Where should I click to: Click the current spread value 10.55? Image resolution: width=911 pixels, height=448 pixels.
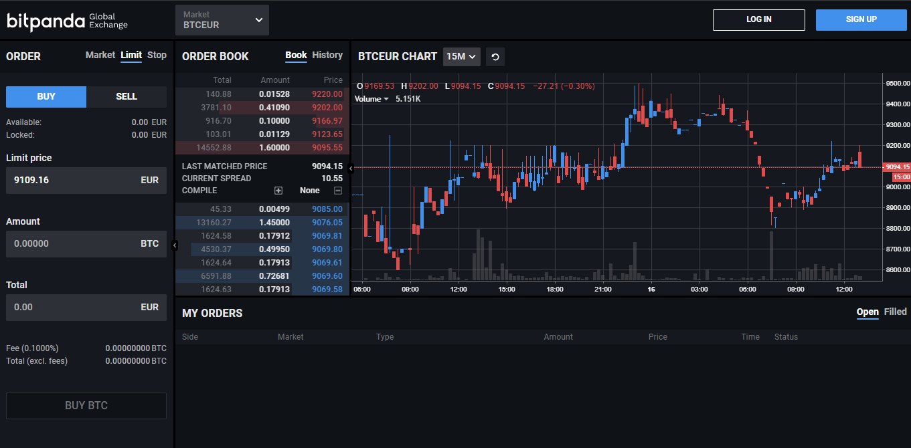pyautogui.click(x=332, y=179)
